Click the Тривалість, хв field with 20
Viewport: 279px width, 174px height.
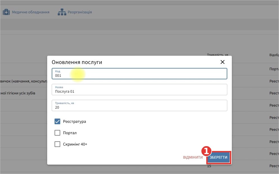point(139,105)
